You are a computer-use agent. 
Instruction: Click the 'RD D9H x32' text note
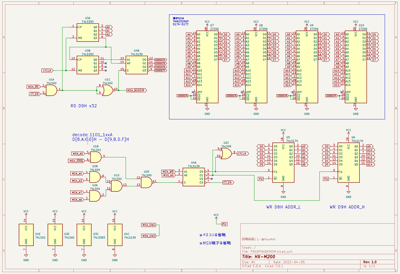(84, 106)
